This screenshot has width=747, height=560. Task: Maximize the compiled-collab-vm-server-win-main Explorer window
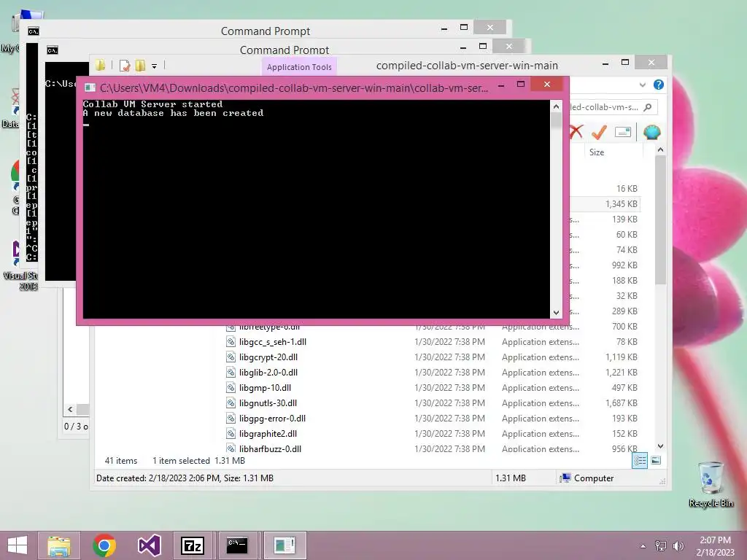click(625, 63)
